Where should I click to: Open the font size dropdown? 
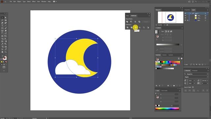(x=194, y=81)
